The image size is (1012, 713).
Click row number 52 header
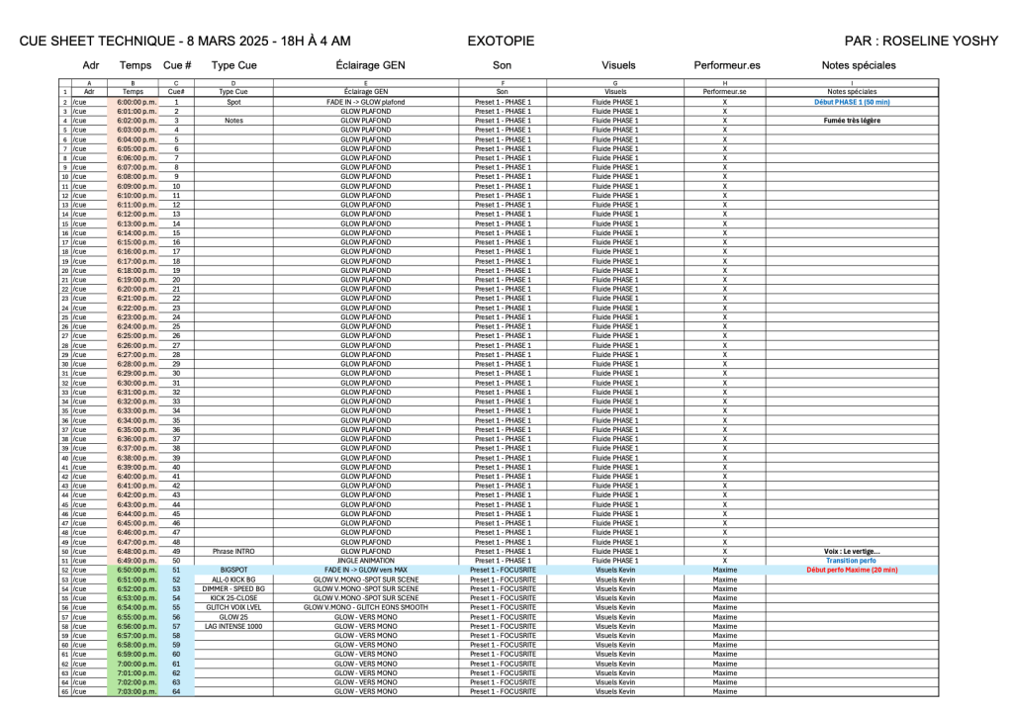(64, 570)
